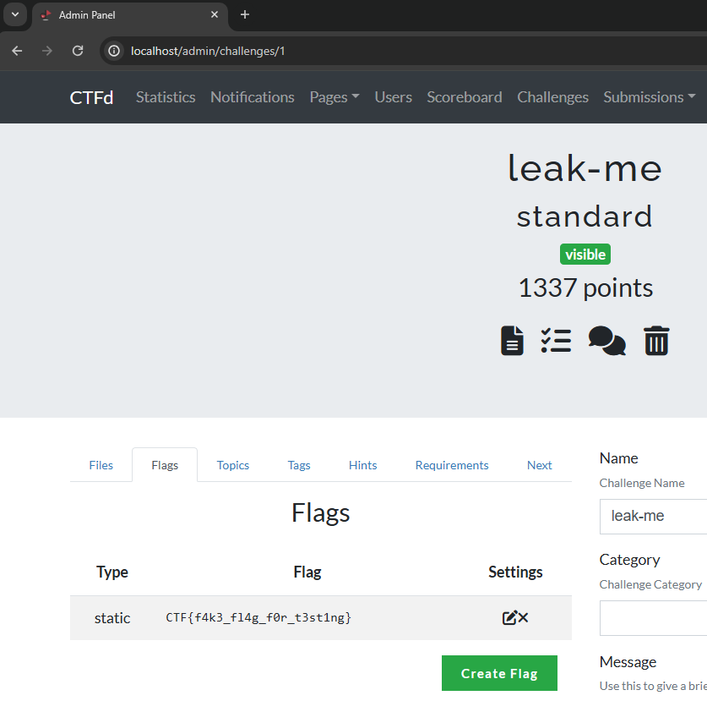Focus the Challenge Category input field
707x701 pixels.
click(653, 618)
